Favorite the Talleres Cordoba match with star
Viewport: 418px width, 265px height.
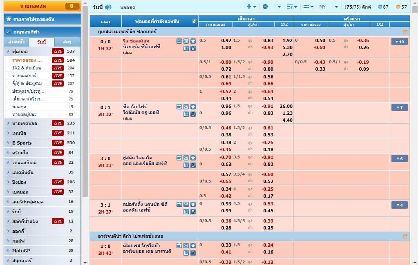pos(193,245)
